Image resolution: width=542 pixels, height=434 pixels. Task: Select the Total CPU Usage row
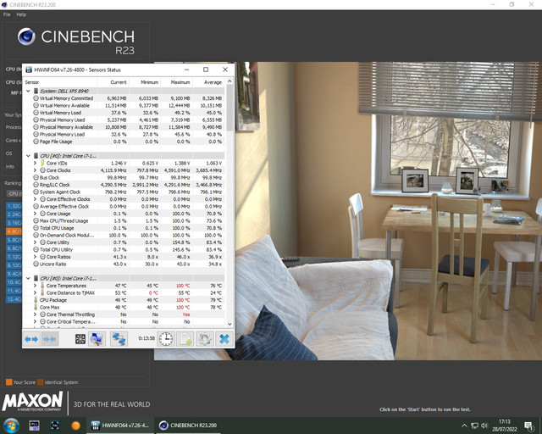tap(124, 228)
